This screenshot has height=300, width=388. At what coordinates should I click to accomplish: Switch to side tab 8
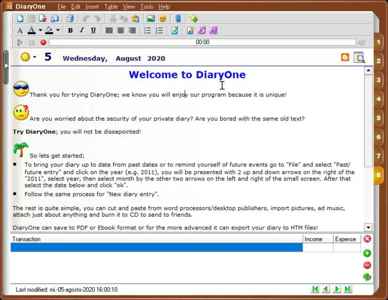pyautogui.click(x=378, y=175)
